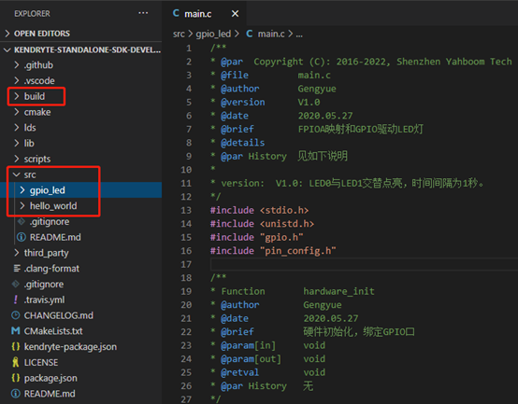Click the hardware_init function name comment

(x=339, y=291)
